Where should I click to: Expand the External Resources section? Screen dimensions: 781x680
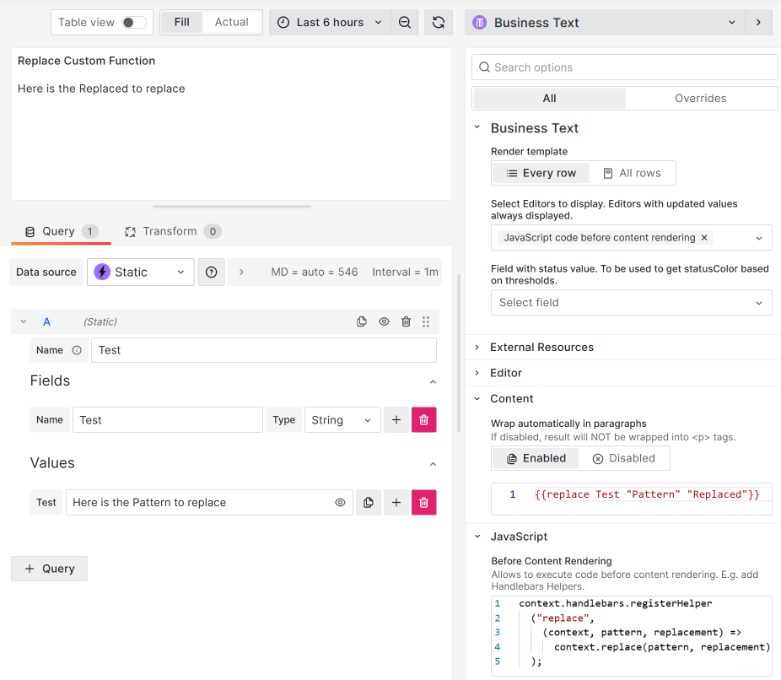[542, 347]
